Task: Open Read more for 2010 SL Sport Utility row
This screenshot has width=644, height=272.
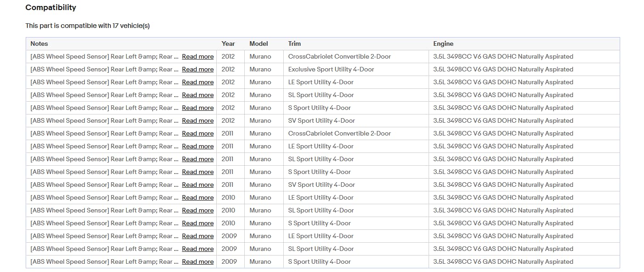Action: (x=198, y=210)
